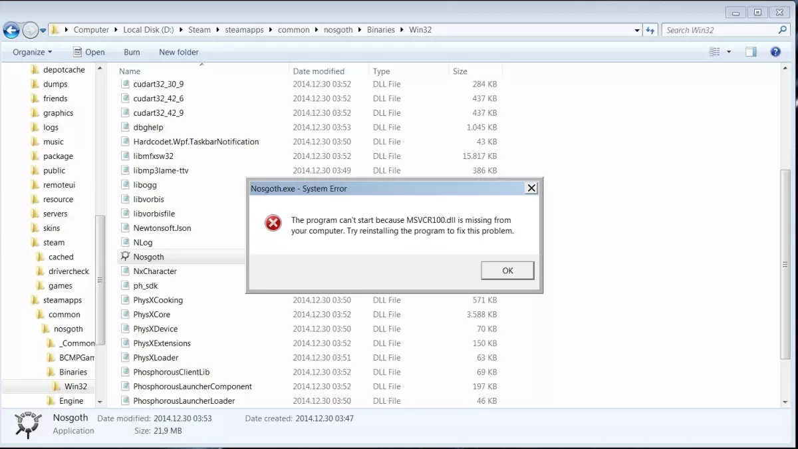Image resolution: width=798 pixels, height=449 pixels.
Task: Open the music folder icon in tree
Action: (x=35, y=142)
